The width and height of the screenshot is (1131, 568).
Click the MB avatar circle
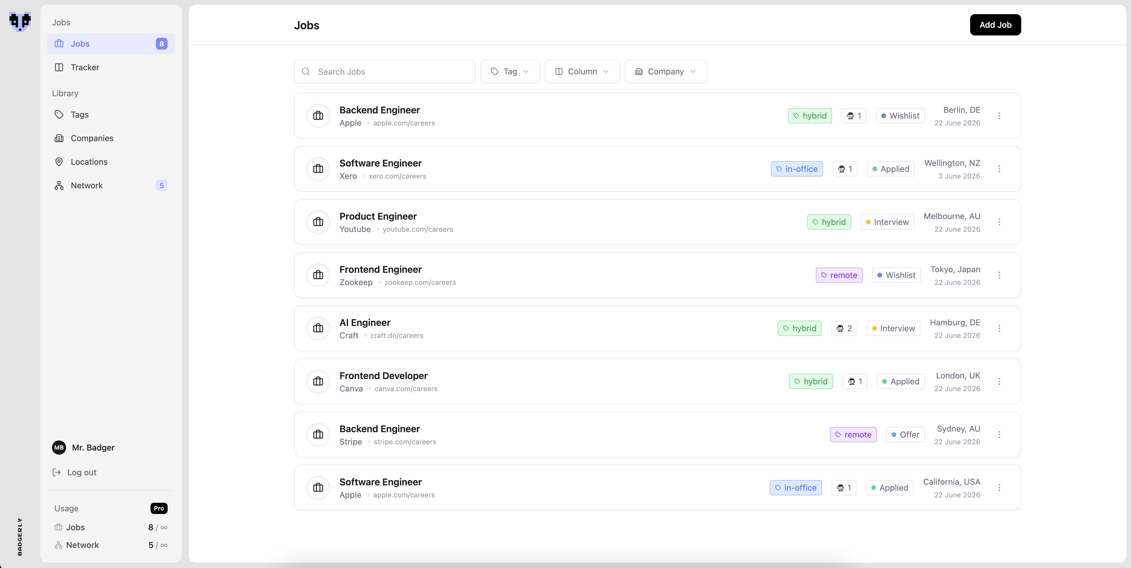pos(59,448)
